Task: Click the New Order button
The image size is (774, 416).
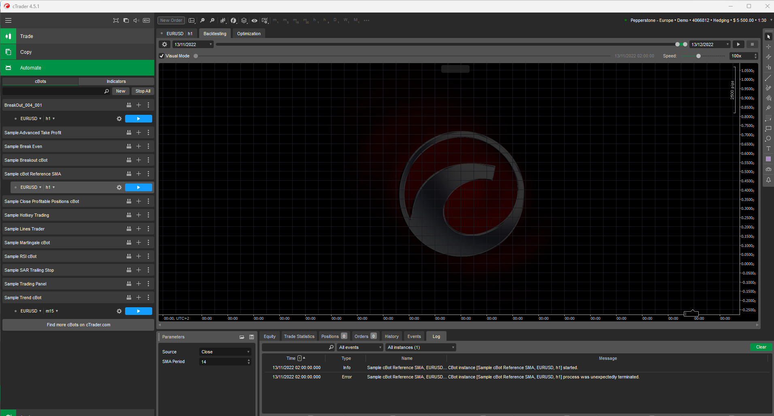Action: tap(171, 20)
